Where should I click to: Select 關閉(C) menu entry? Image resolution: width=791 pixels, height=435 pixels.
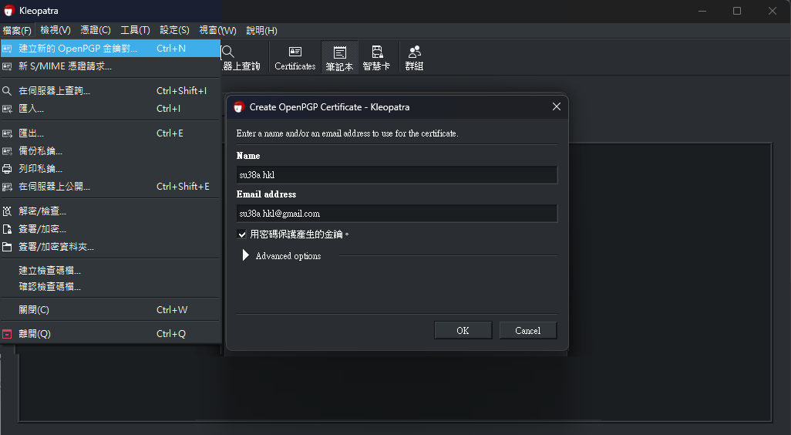point(110,310)
